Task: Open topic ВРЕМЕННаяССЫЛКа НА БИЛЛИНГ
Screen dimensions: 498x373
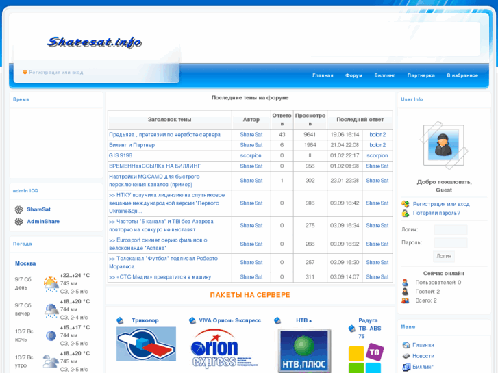Action: (155, 166)
